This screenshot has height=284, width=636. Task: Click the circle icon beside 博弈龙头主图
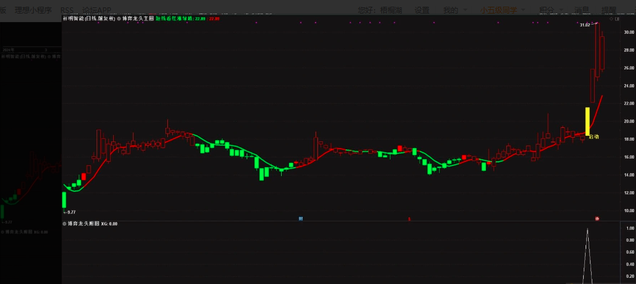click(119, 19)
